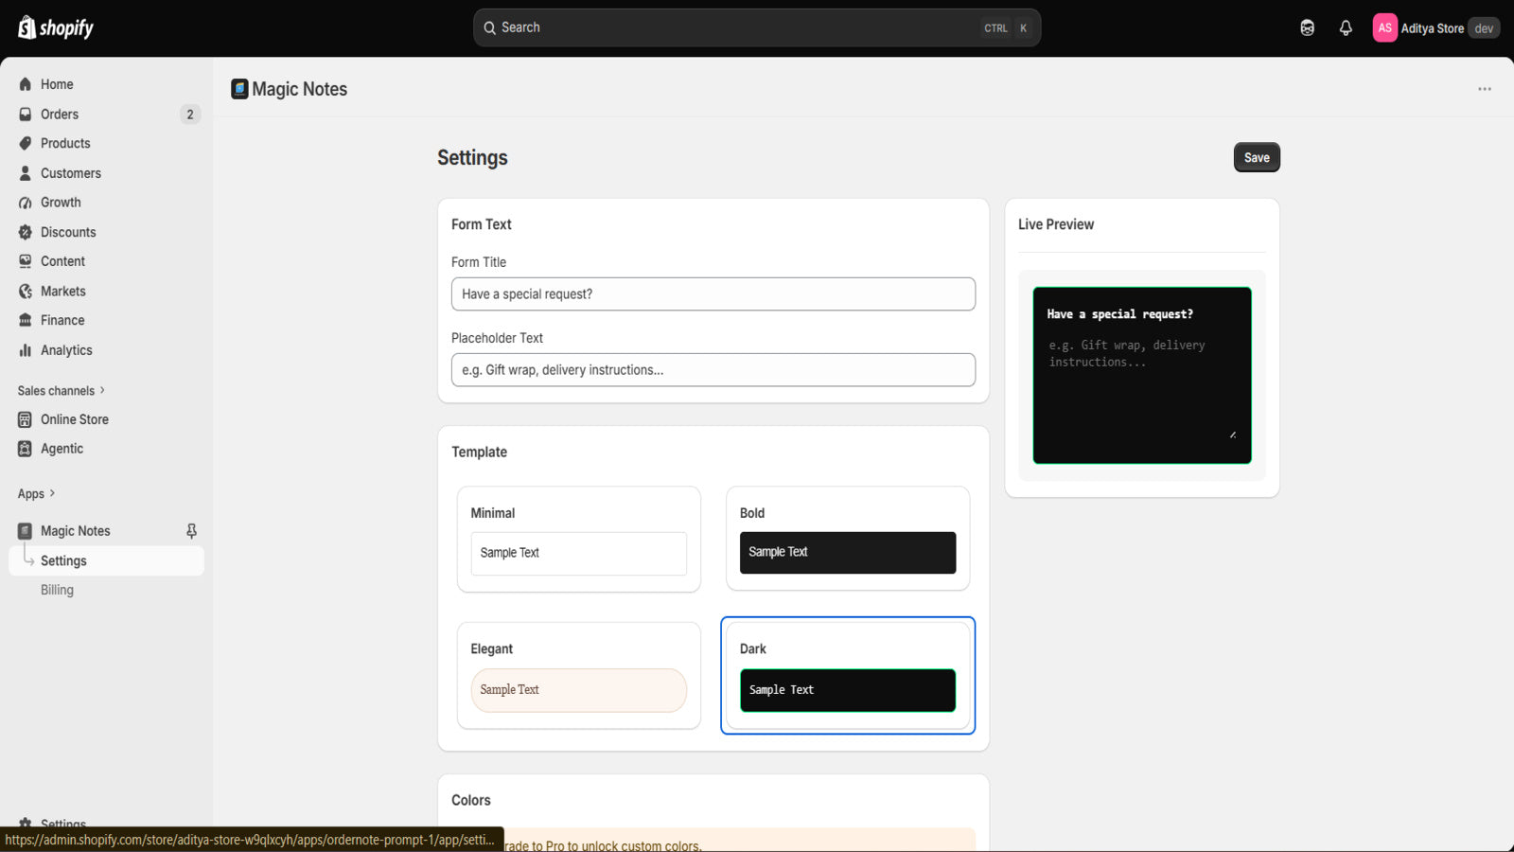
Task: Click the Discounts badge icon
Action: click(x=26, y=232)
